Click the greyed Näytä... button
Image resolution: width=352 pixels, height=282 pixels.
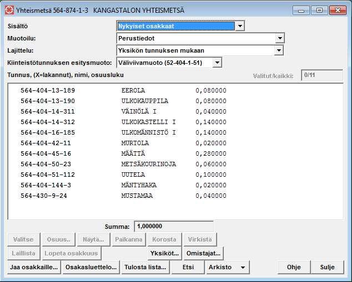pos(93,239)
